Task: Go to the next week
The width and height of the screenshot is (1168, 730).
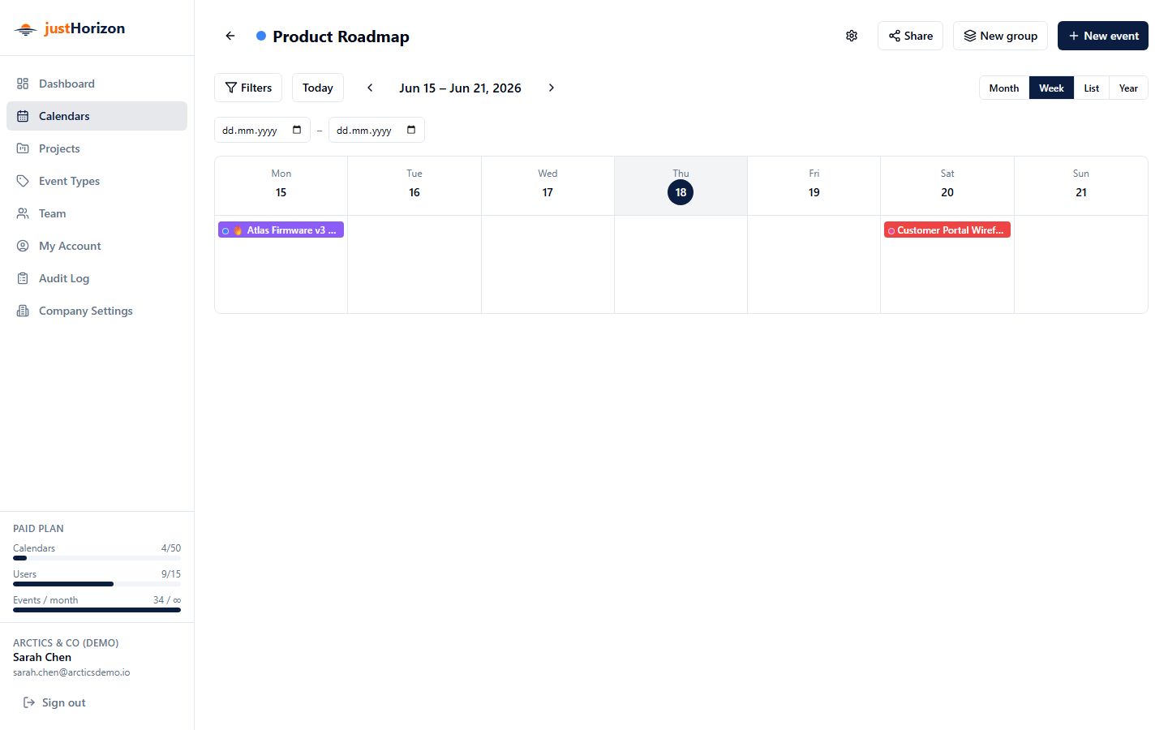Action: (552, 88)
